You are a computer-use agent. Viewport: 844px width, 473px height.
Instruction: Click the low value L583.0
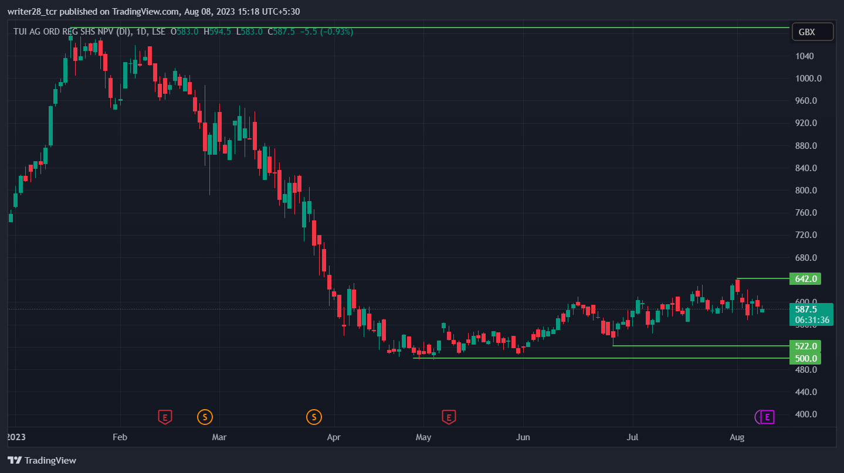point(250,32)
